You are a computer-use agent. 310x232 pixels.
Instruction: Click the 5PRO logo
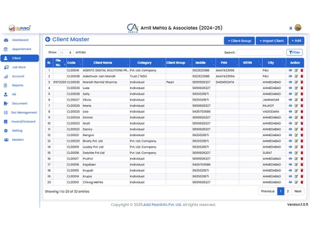pyautogui.click(x=20, y=28)
